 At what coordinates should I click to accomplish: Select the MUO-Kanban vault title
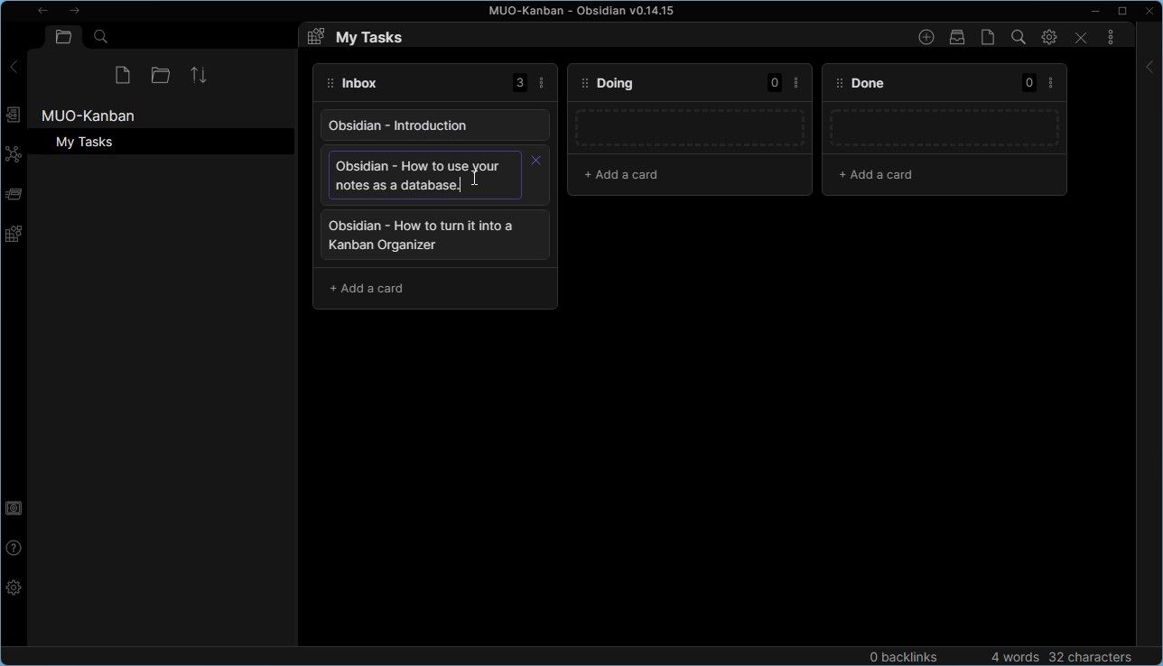[88, 116]
